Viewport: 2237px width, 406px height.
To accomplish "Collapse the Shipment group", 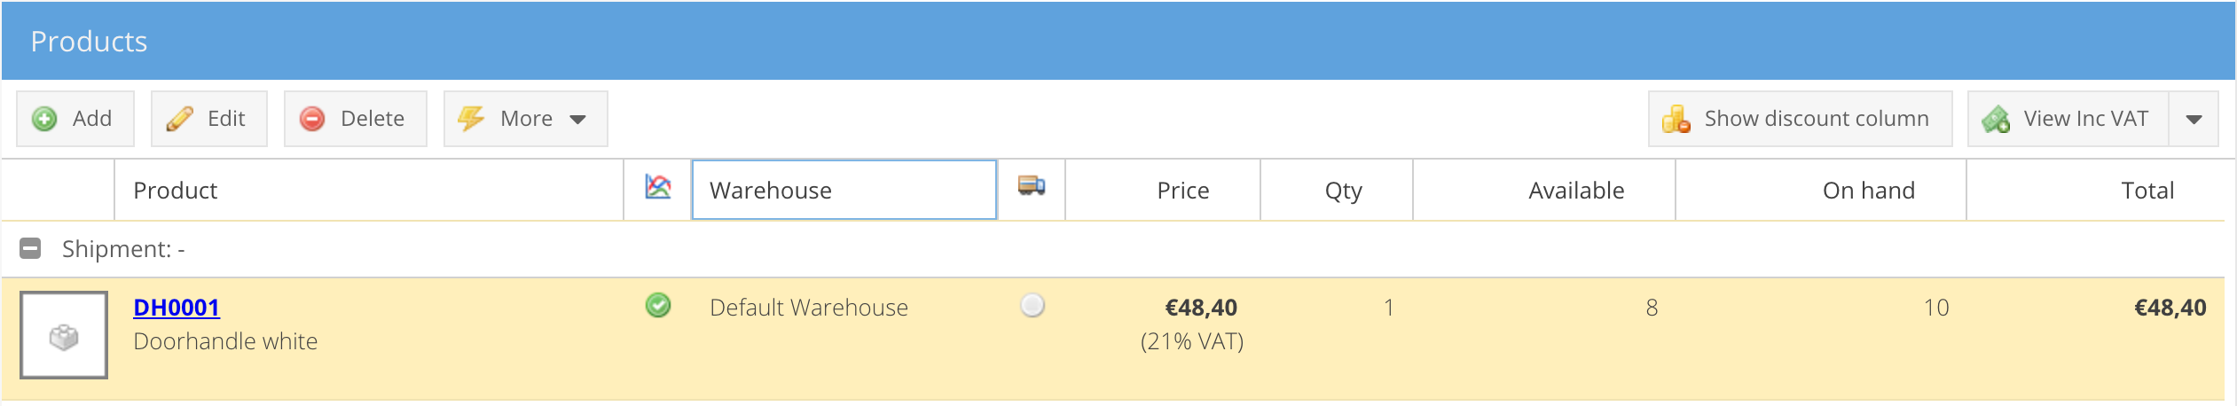I will [x=30, y=248].
